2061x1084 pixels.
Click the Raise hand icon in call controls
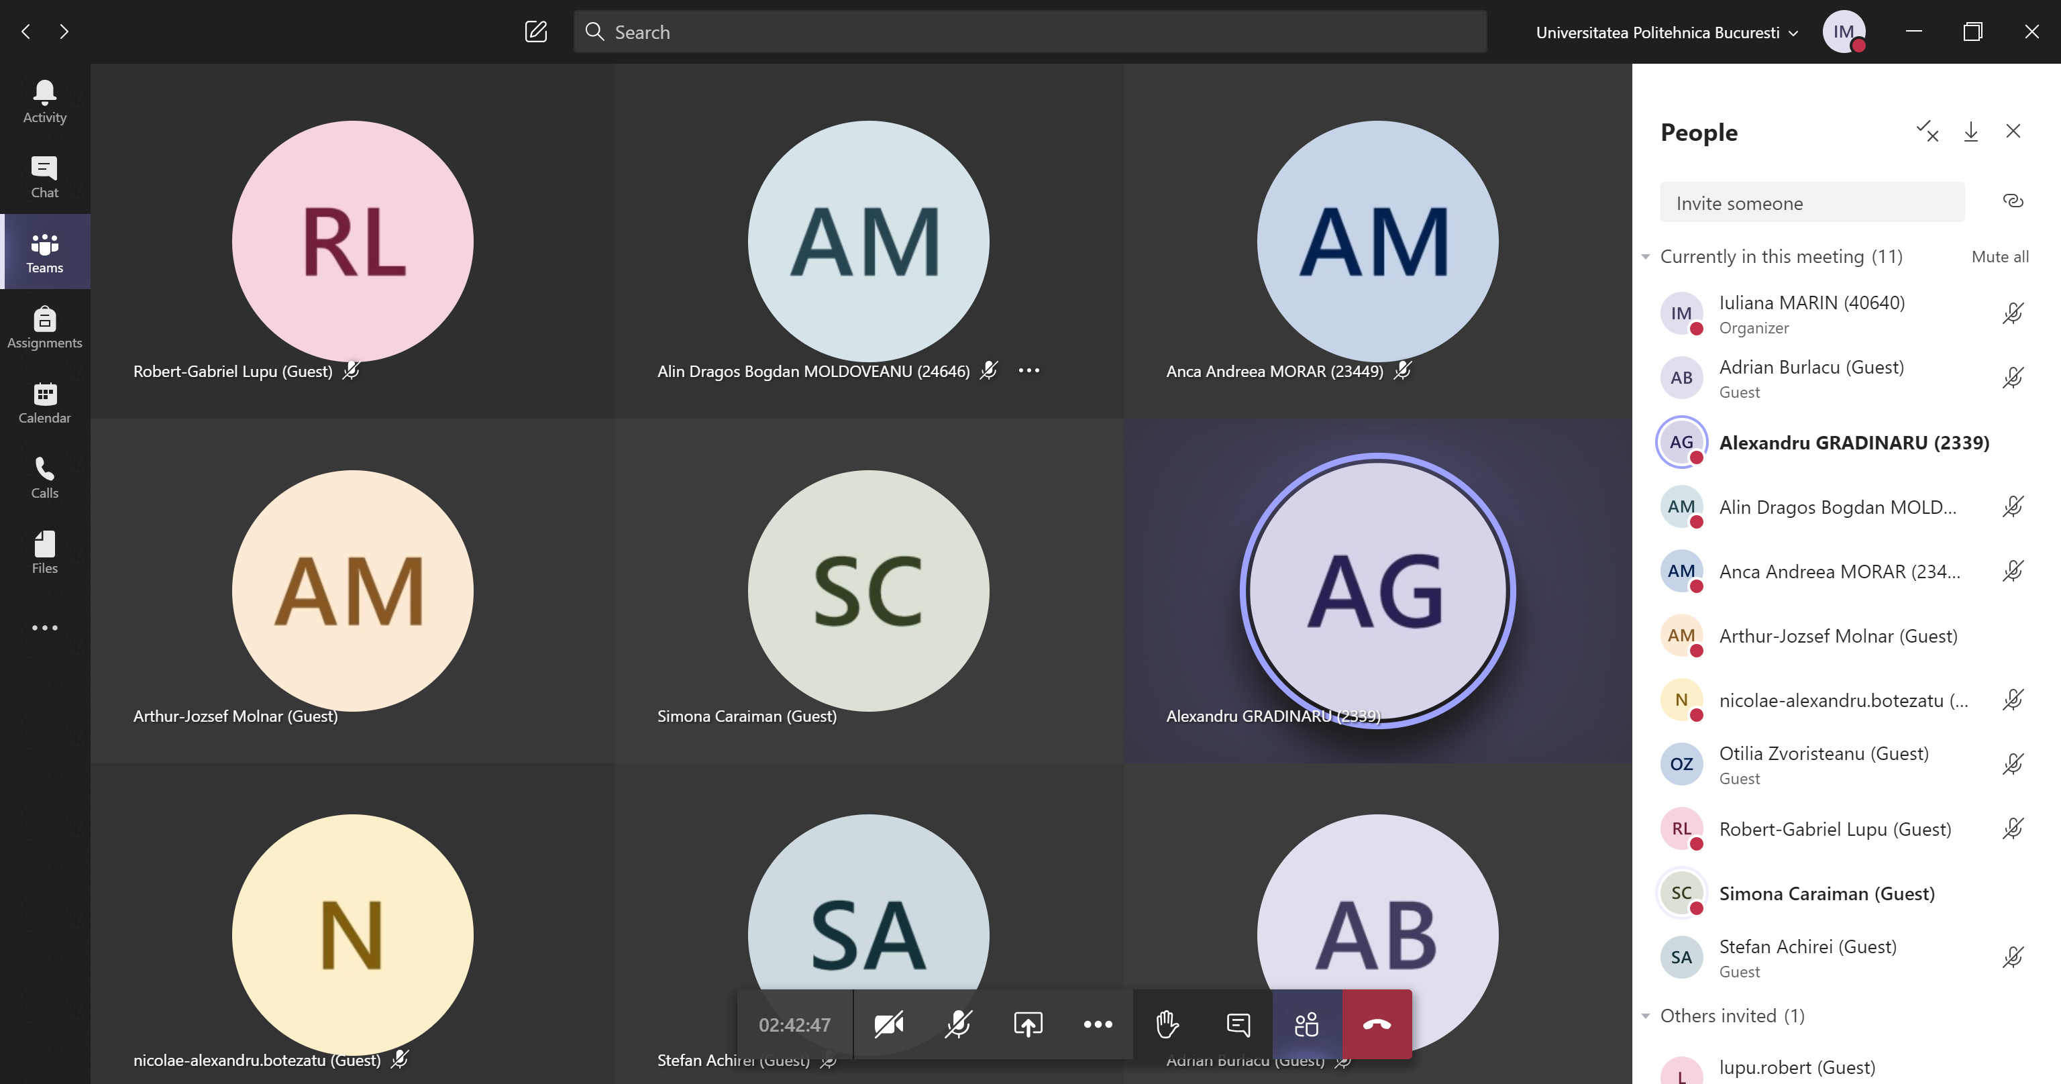point(1167,1024)
